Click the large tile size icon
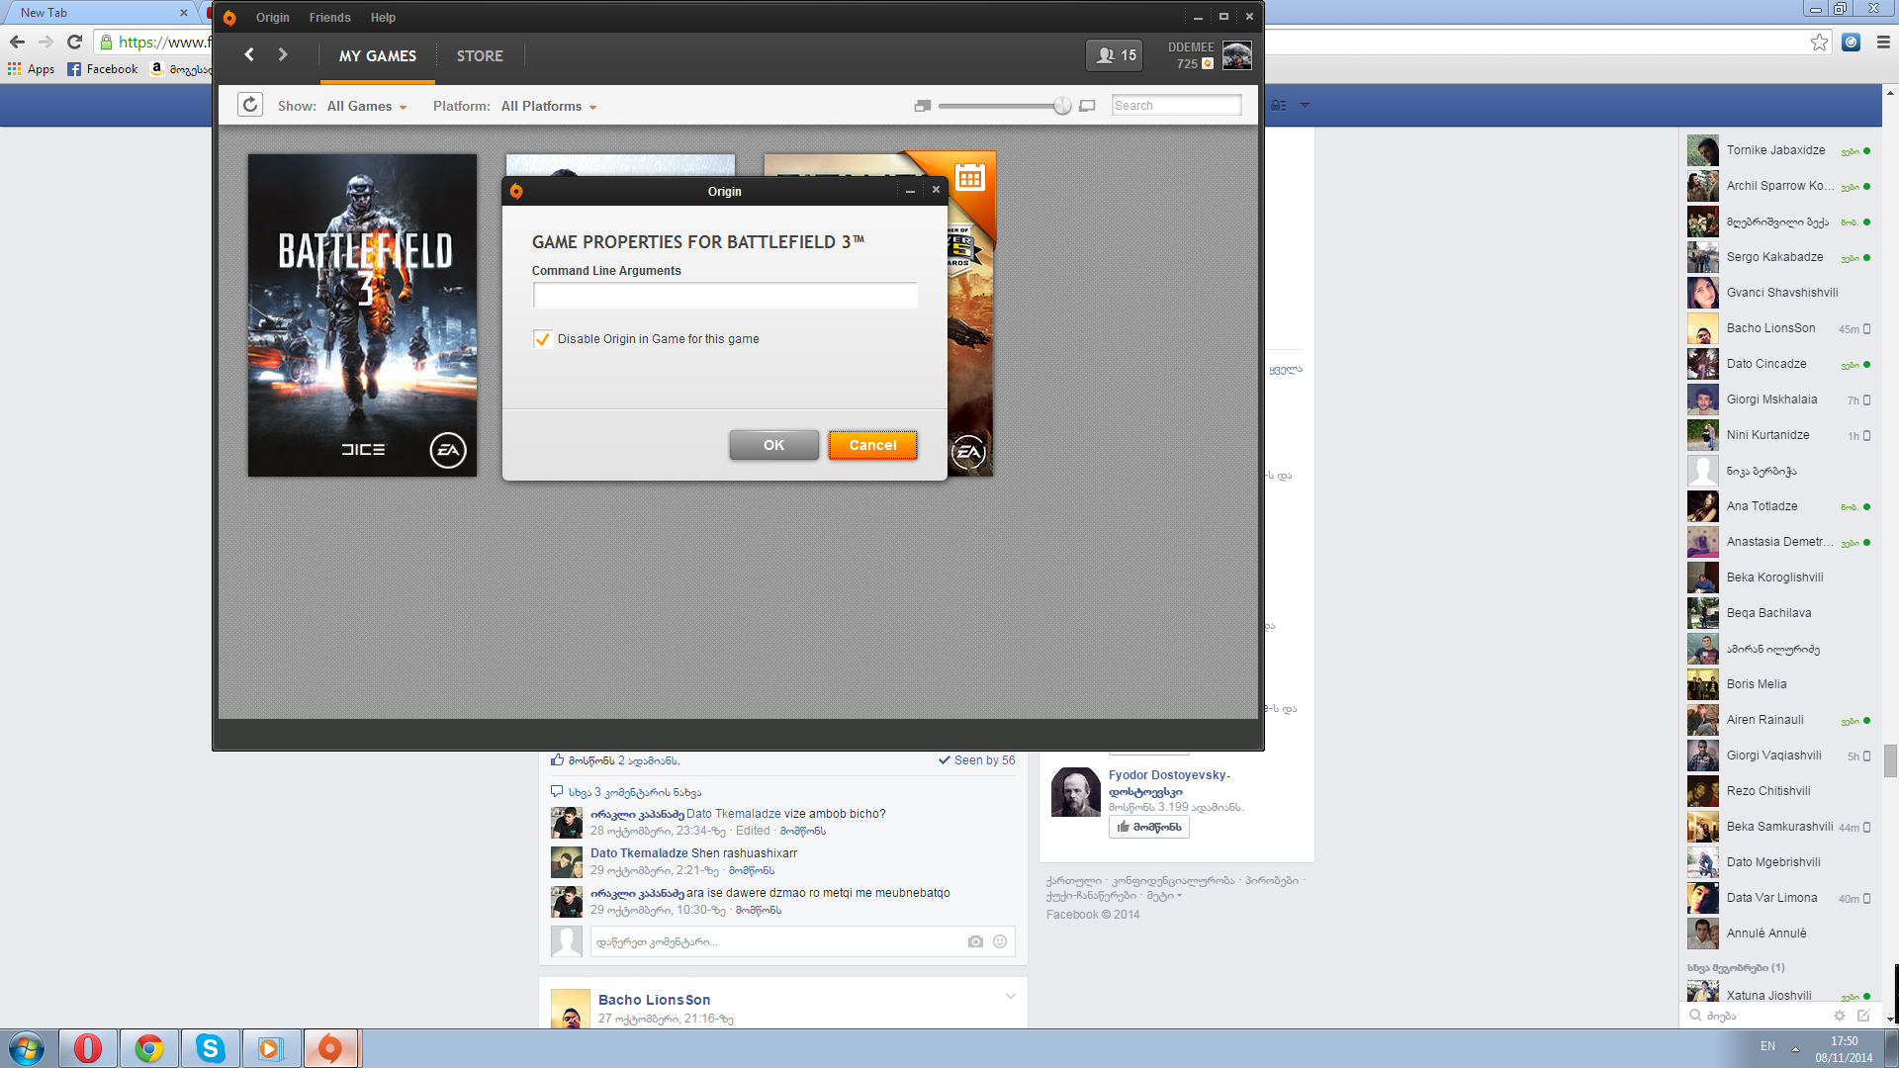 (x=1087, y=106)
